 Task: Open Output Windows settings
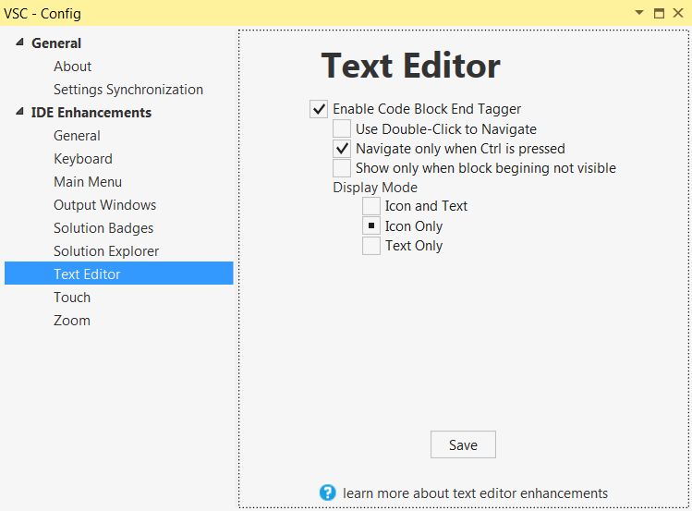click(105, 205)
